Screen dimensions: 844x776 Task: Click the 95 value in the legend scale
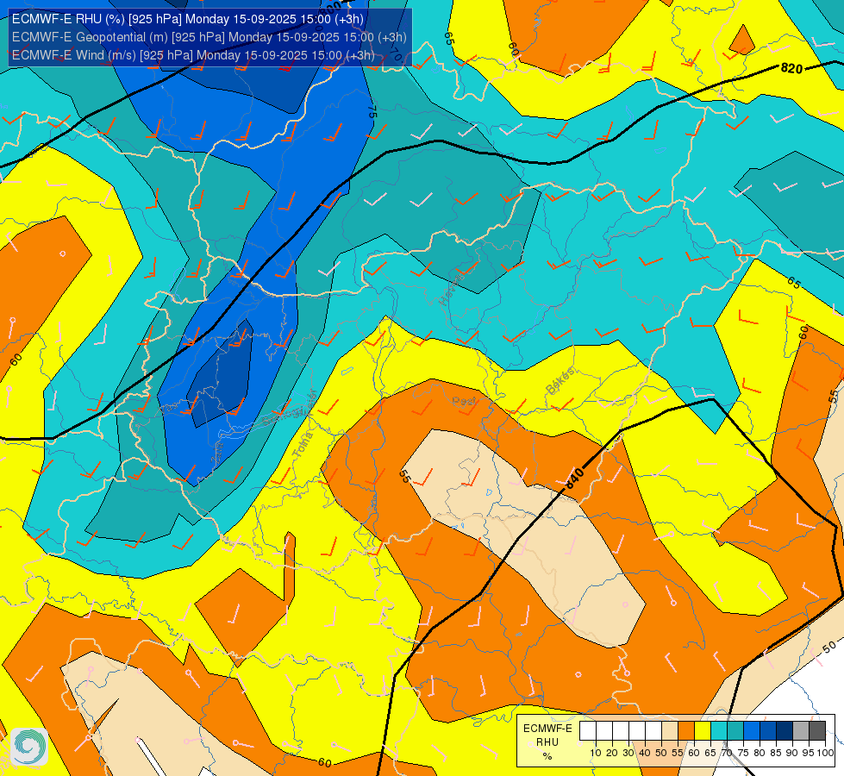pyautogui.click(x=809, y=753)
